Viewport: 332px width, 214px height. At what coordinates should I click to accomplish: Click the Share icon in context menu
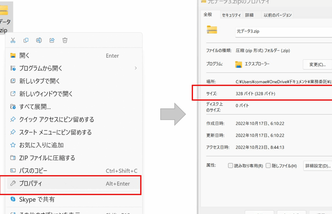click(52, 40)
